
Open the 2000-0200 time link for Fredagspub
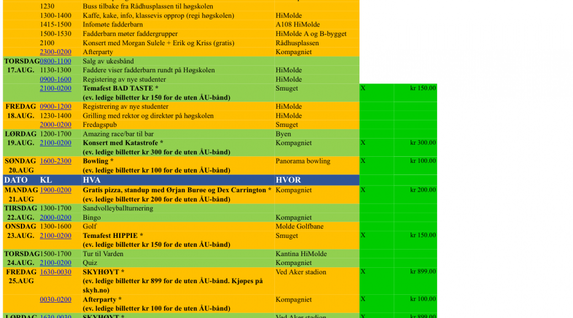tap(55, 125)
